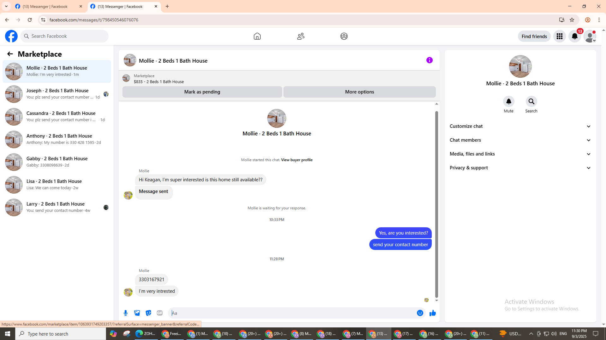Click the Find friends button
Screen dimensions: 606x340
(x=534, y=36)
